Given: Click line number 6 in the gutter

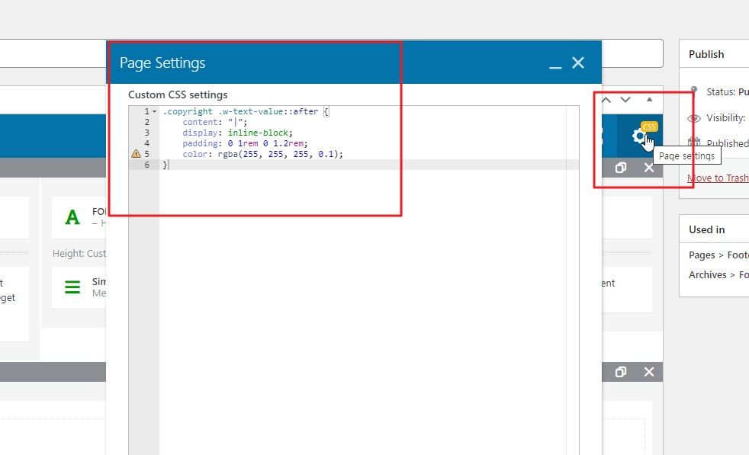Looking at the screenshot, I should click(x=147, y=165).
